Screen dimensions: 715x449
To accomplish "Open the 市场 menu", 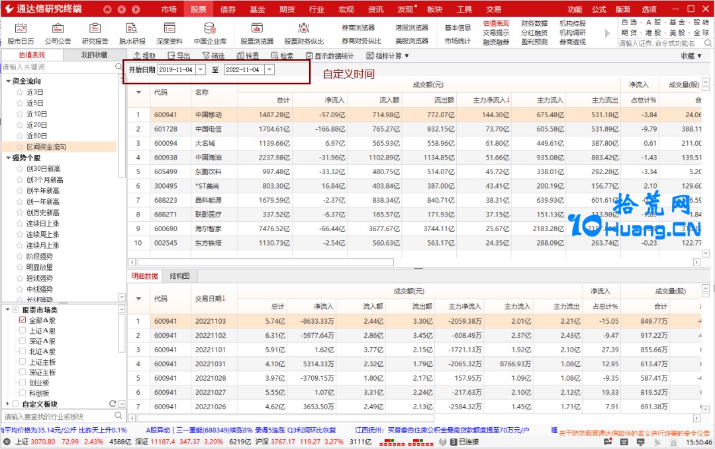I will [x=169, y=9].
